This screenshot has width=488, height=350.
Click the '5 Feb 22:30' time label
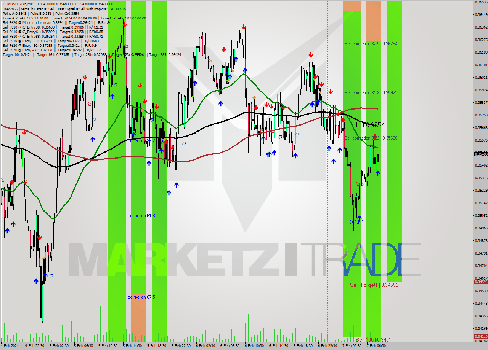(x=181, y=346)
